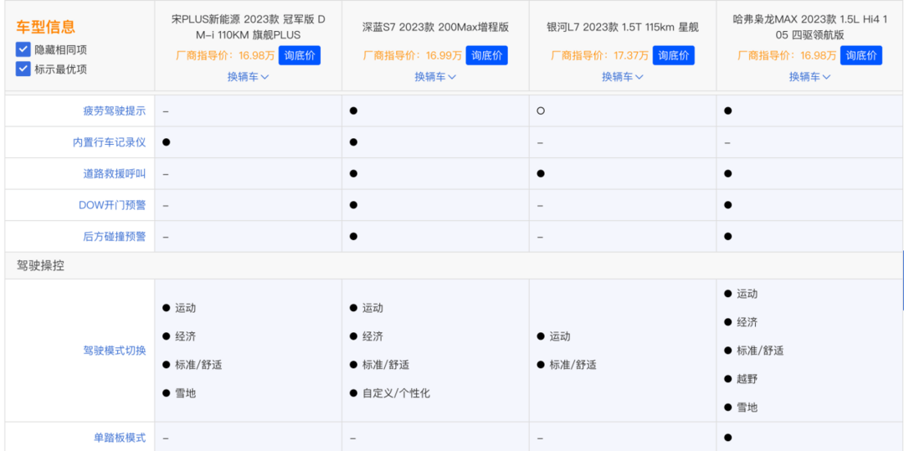Open the 疲劳驾驶提示 row label link

click(x=115, y=111)
